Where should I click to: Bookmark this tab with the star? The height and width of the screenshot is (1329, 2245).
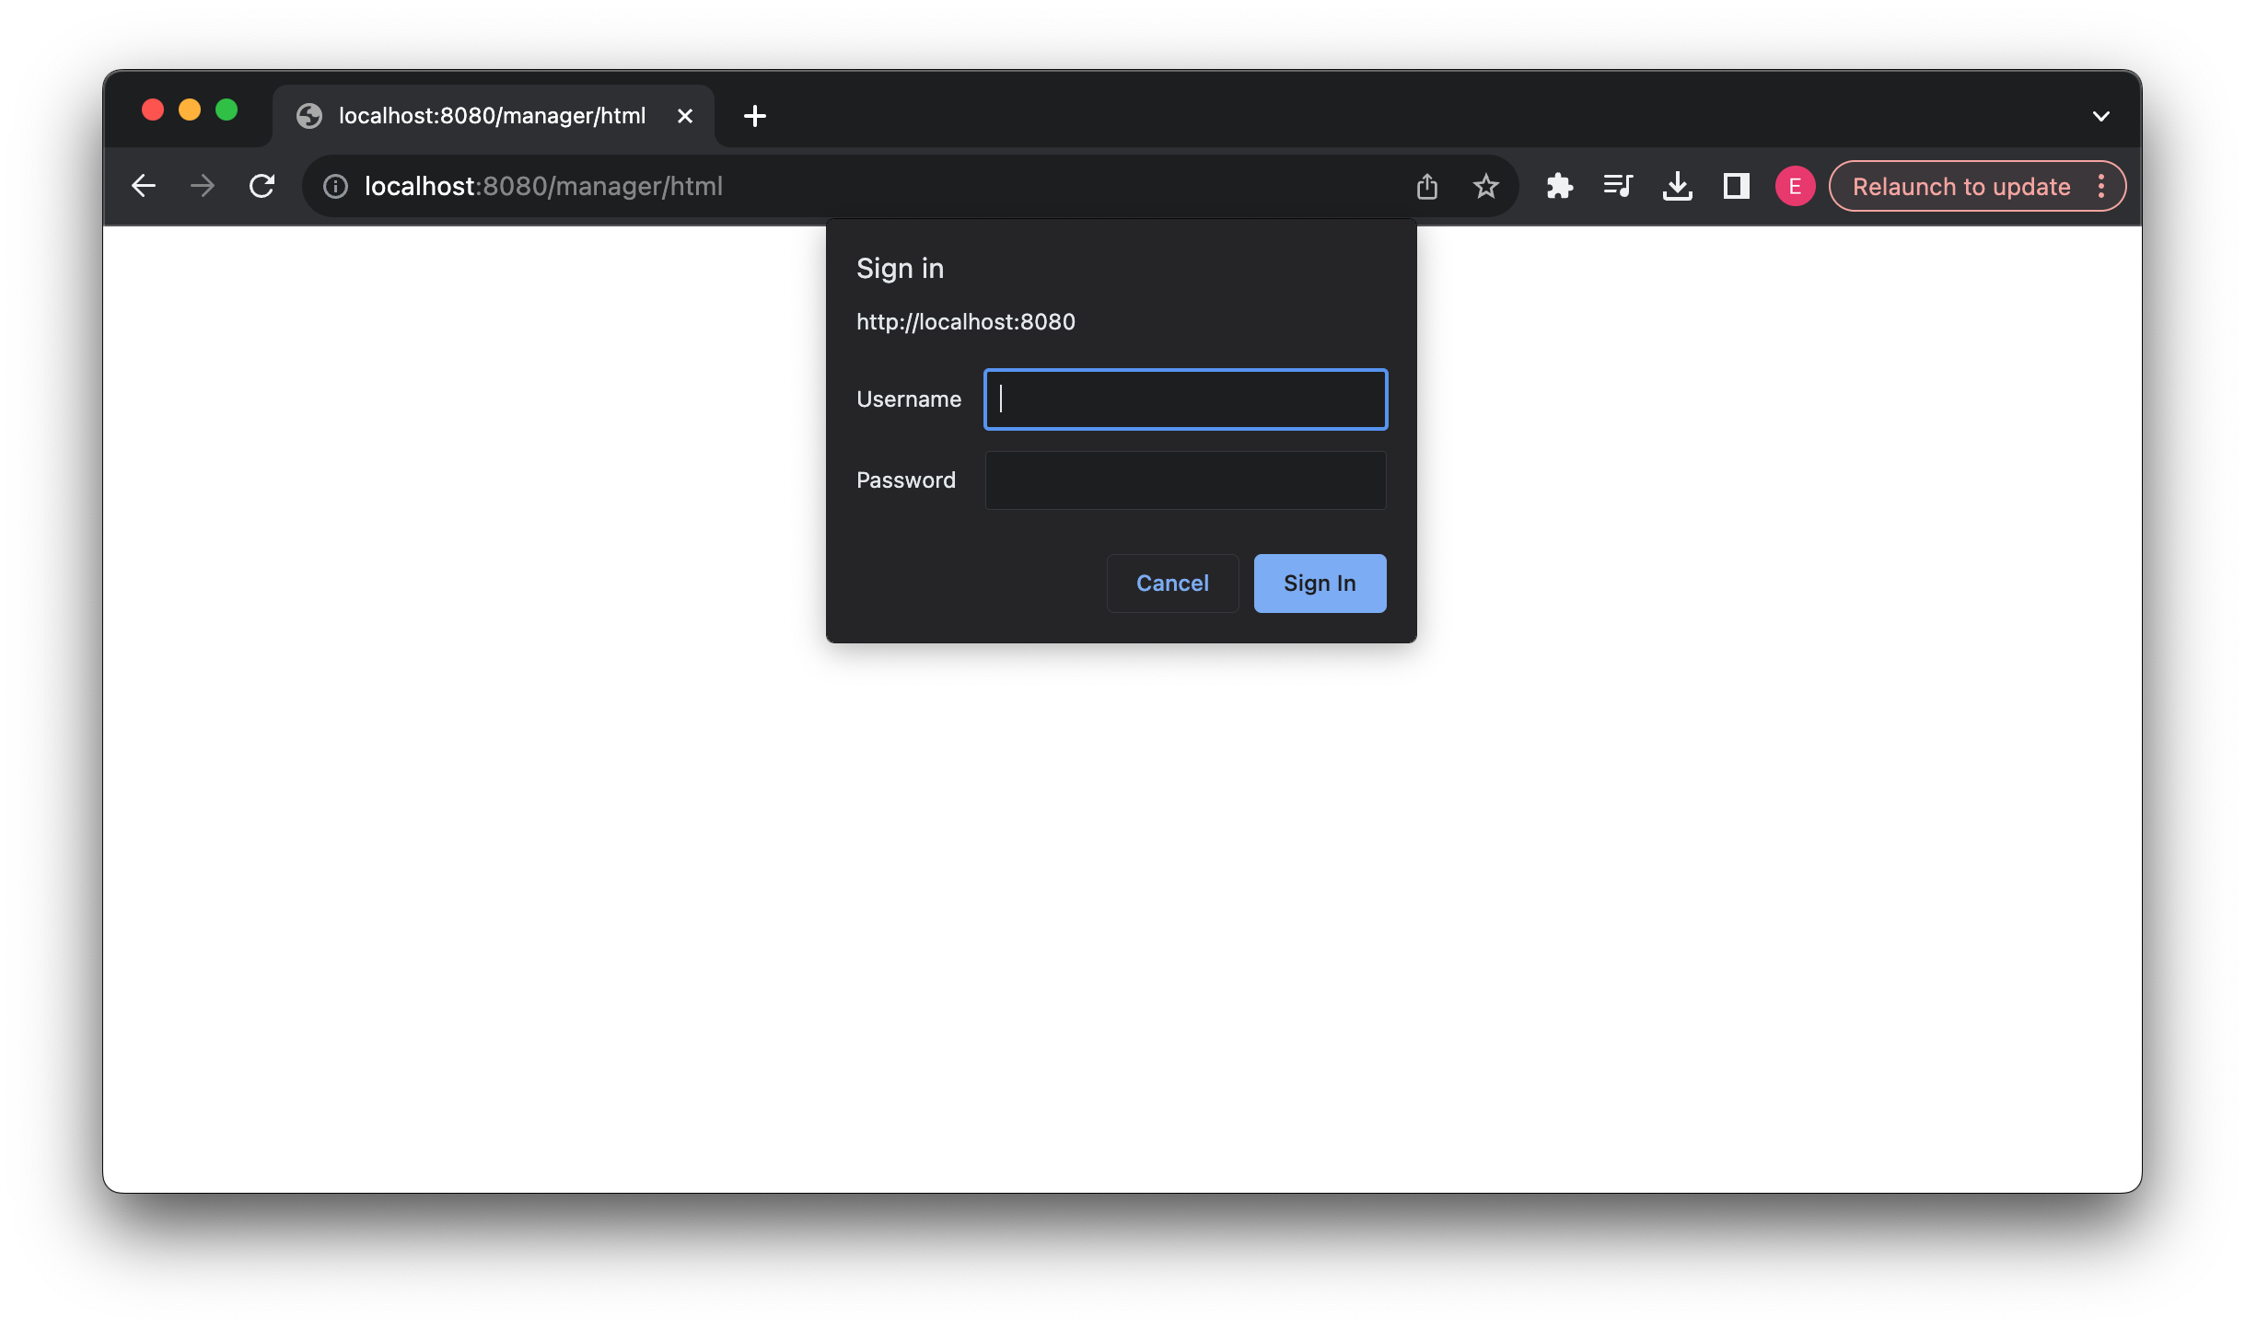1485,187
